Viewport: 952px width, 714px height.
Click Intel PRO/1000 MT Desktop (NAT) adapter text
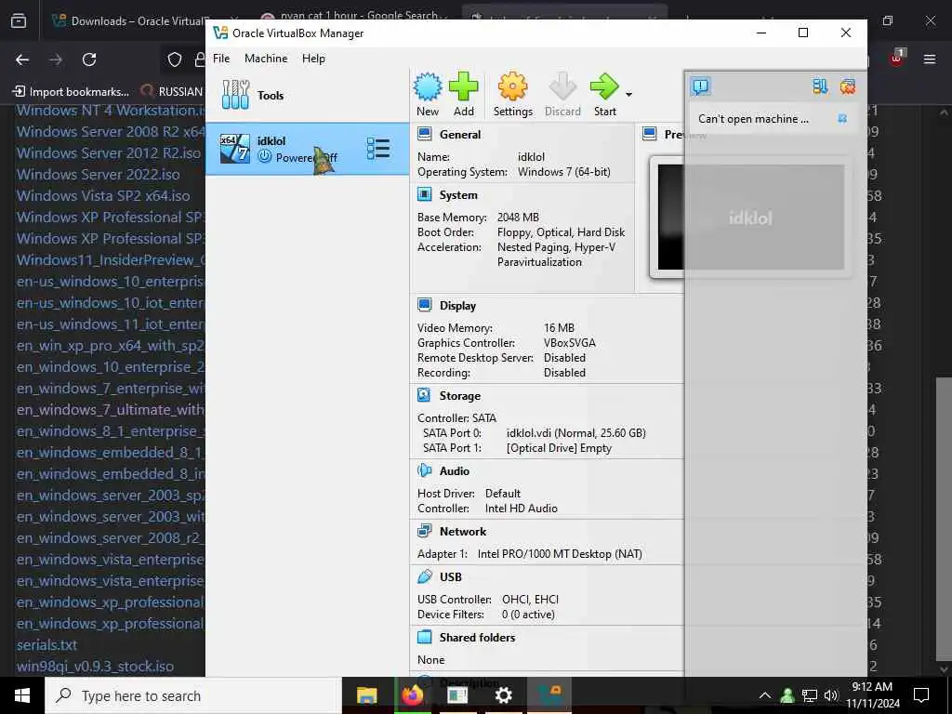point(560,554)
